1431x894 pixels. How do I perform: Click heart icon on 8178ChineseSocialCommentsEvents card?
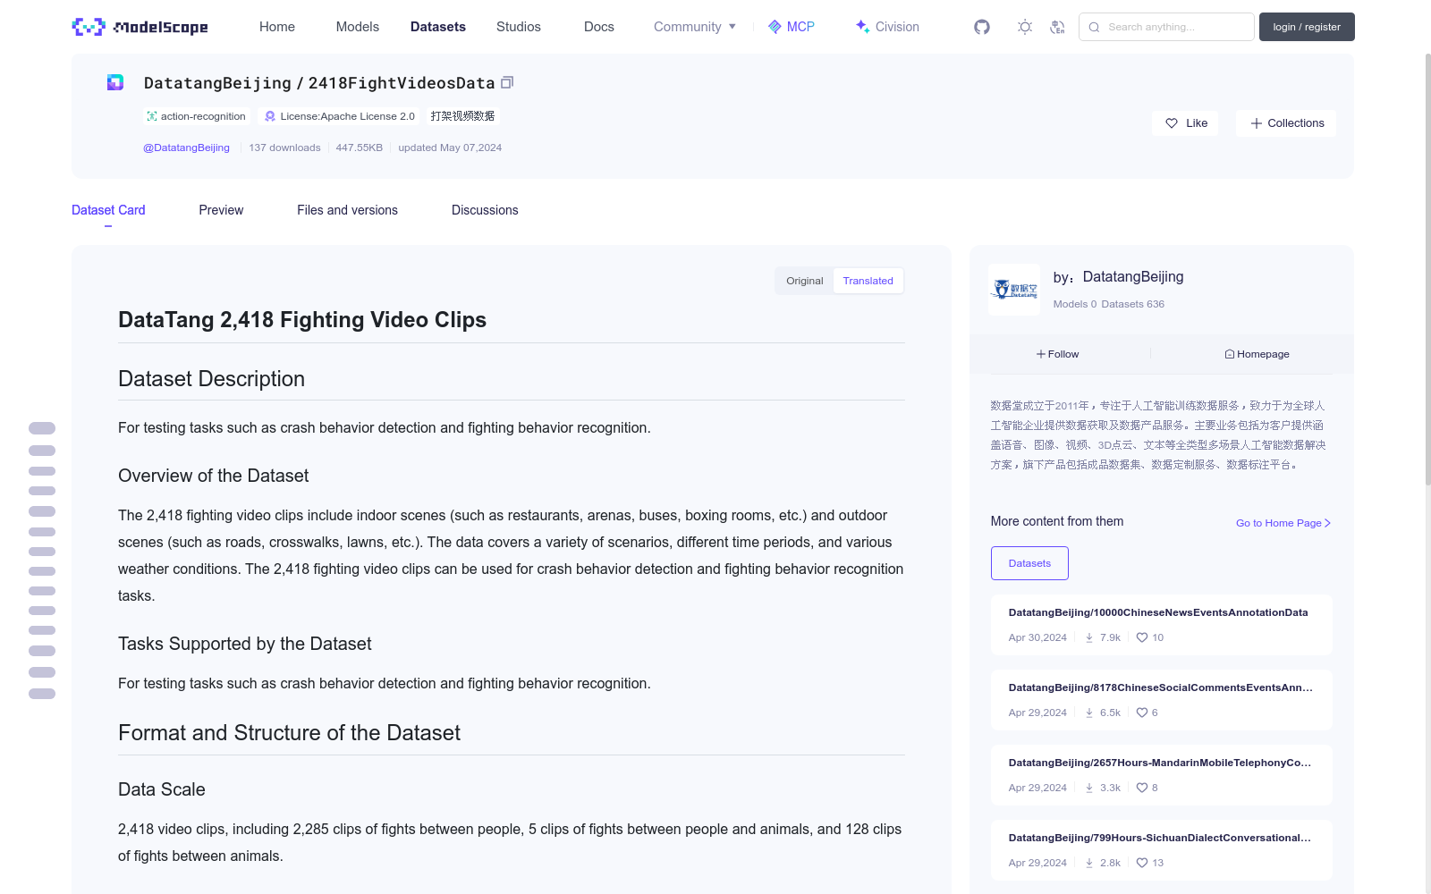pos(1142,713)
